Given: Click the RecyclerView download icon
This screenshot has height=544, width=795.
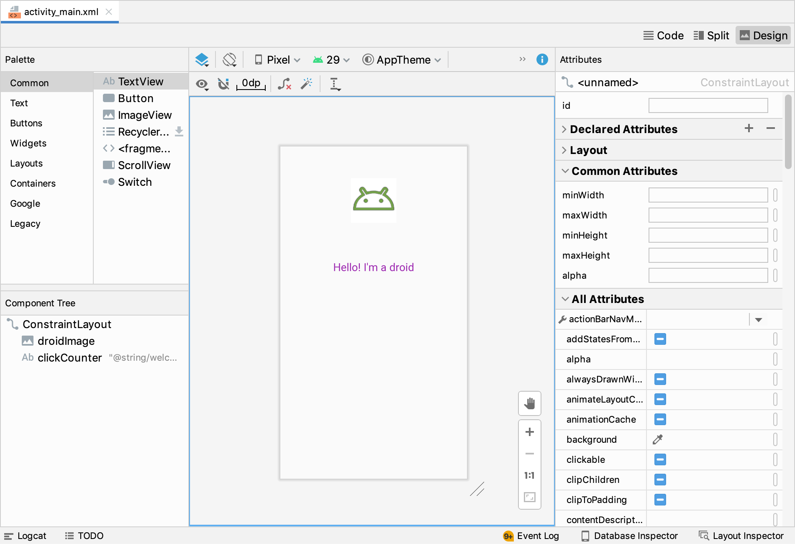Looking at the screenshot, I should (179, 131).
